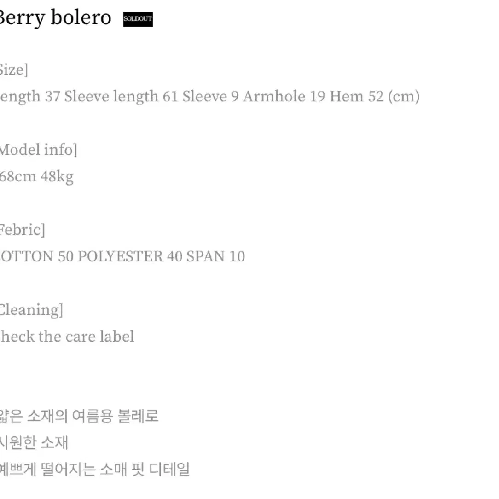Click the Sleeve 9 measurement
This screenshot has width=499, height=499.
[x=210, y=96]
